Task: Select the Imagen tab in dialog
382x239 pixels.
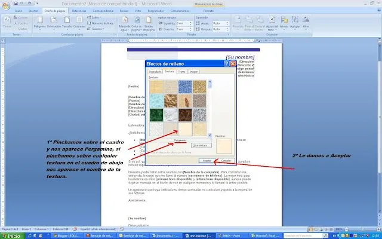Action: pyautogui.click(x=193, y=72)
